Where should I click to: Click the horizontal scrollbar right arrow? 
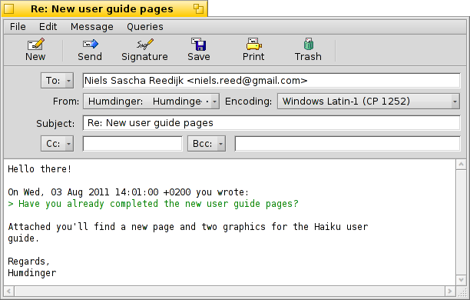tap(449, 291)
